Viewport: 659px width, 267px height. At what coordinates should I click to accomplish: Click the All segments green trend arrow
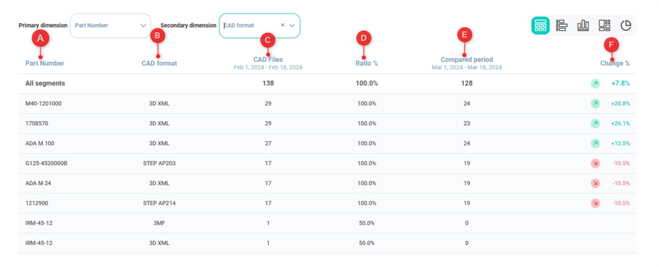coord(595,84)
